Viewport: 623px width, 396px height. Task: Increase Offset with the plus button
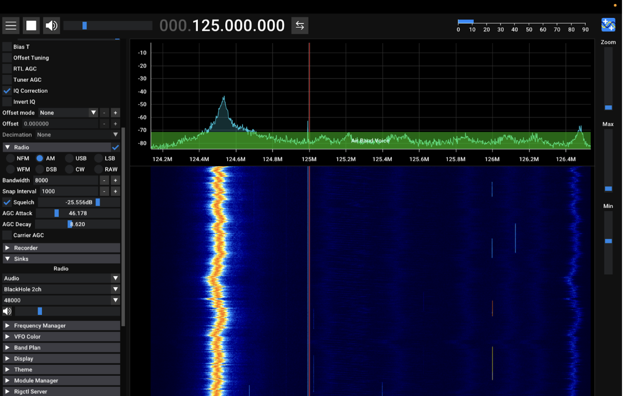pos(115,124)
